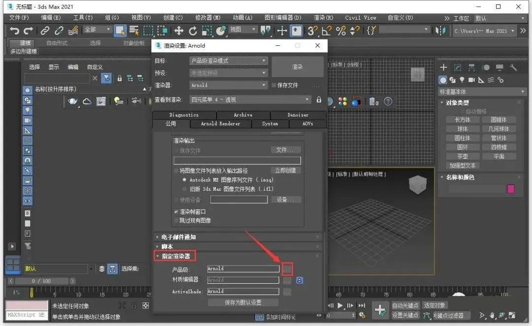Toggle the 自动关键点 button
Screen dimensions: 532x326
point(405,305)
